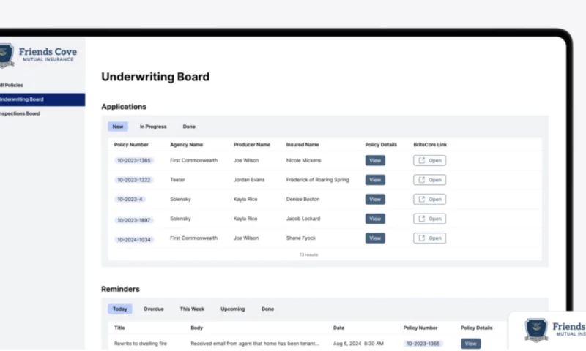
Task: View policy details for Frederick of Roaring Spring
Action: point(375,180)
